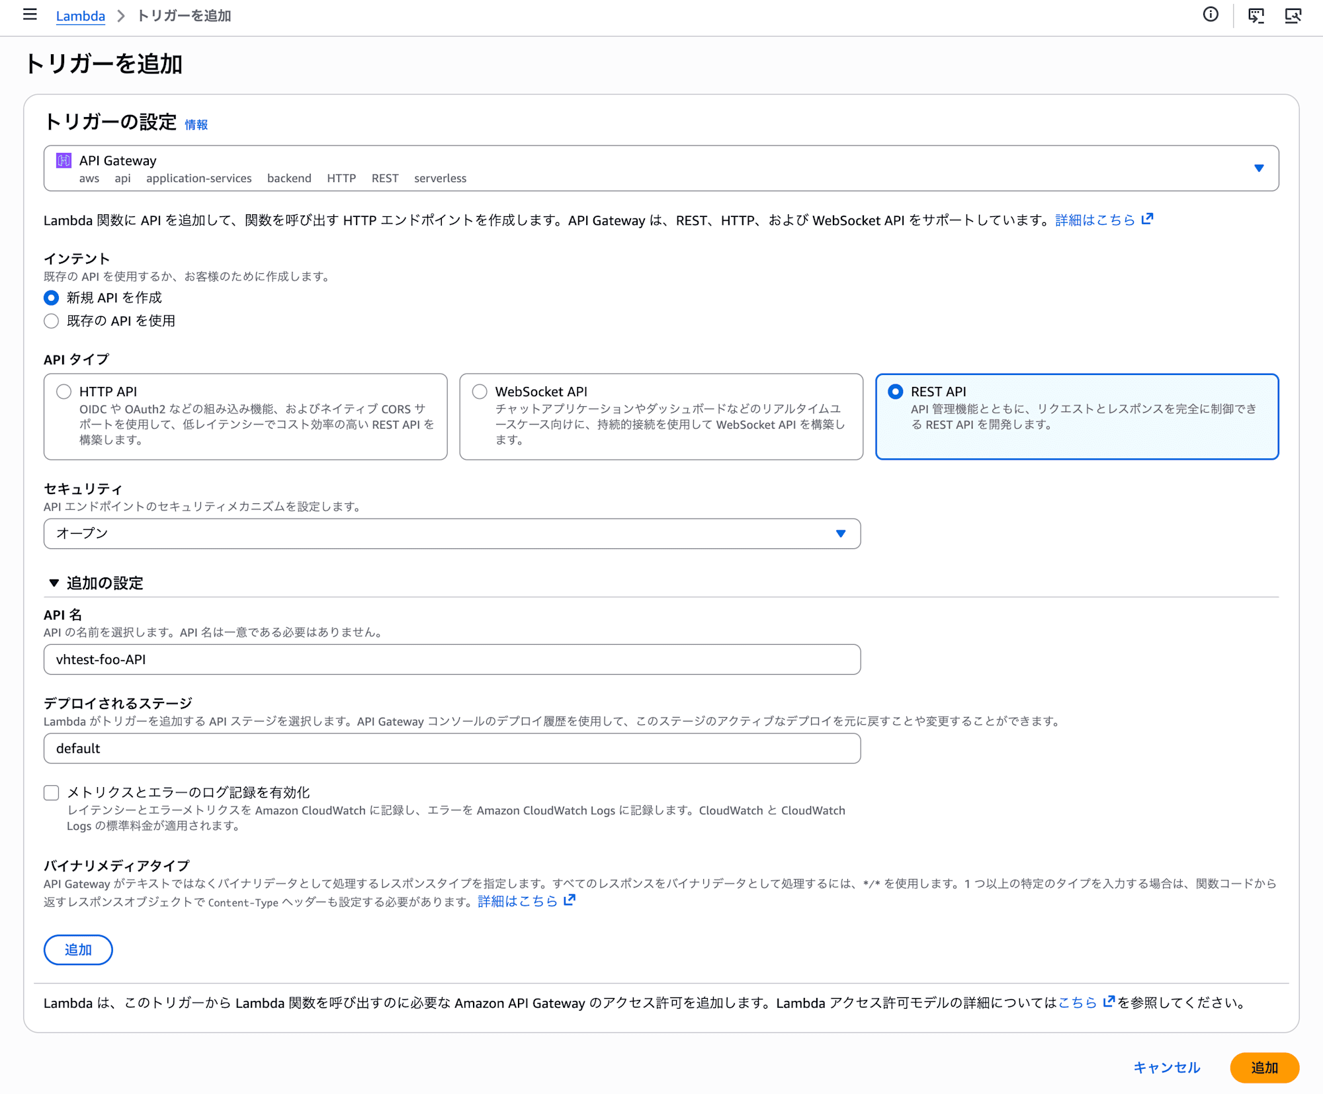This screenshot has width=1323, height=1094.
Task: Click the orange 追加 submit button
Action: (1265, 1068)
